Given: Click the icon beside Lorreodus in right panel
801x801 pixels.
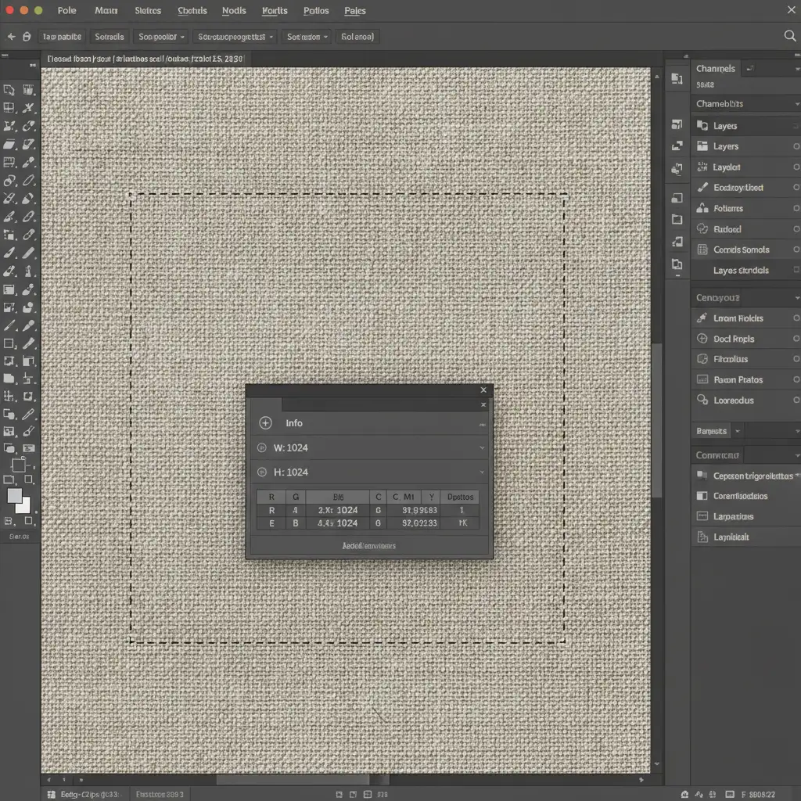Looking at the screenshot, I should [701, 400].
